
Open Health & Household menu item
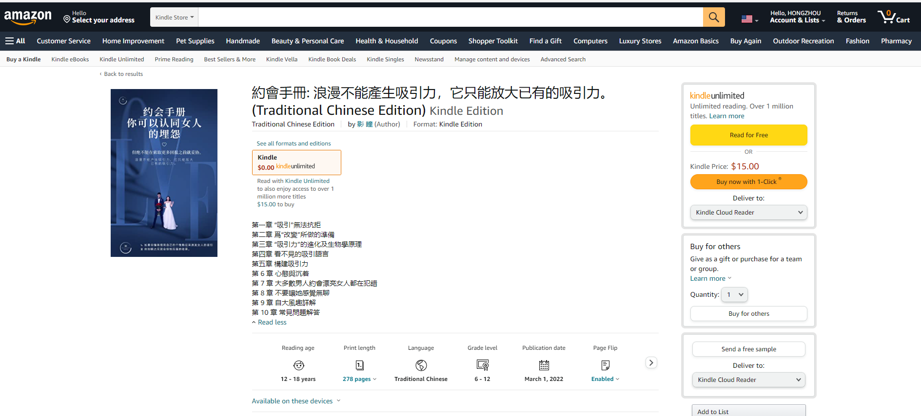click(387, 41)
